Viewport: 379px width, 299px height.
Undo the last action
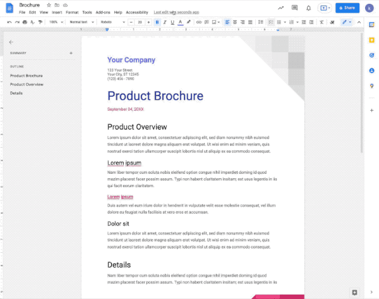click(9, 22)
